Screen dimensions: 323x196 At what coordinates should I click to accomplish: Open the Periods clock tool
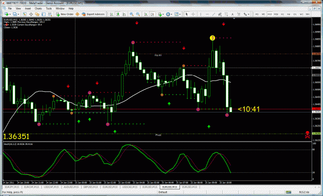click(x=168, y=14)
